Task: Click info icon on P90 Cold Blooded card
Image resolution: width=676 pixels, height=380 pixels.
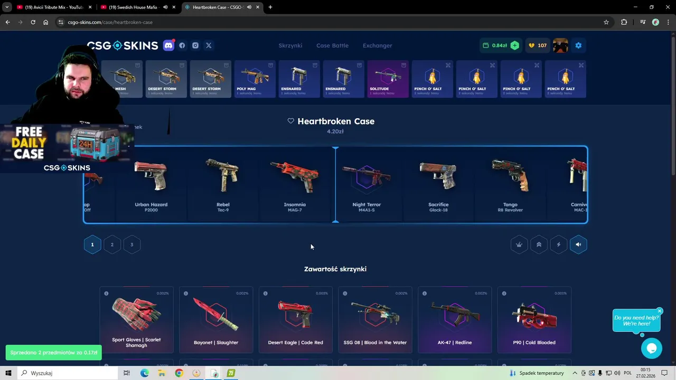Action: point(504,293)
